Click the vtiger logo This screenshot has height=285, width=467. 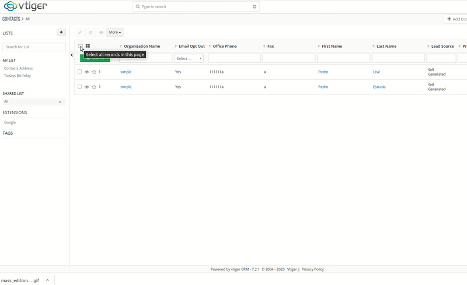(25, 7)
